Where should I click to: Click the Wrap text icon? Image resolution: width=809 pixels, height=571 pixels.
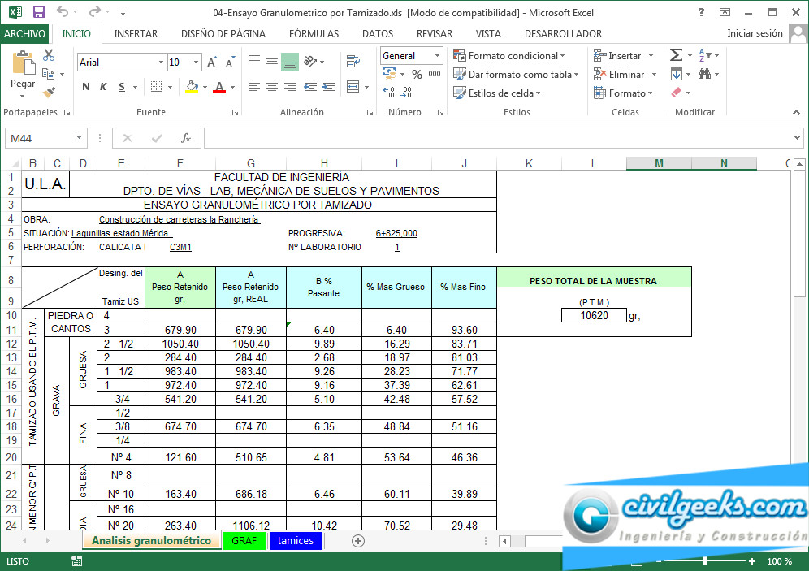353,62
